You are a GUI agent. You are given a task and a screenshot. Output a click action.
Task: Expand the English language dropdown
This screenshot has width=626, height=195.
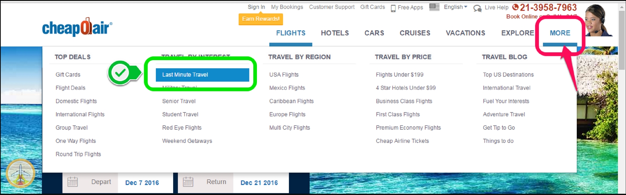coord(455,7)
